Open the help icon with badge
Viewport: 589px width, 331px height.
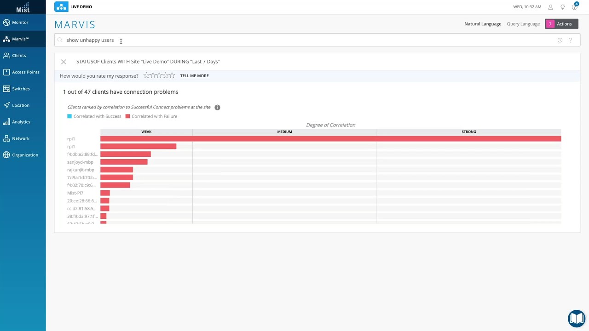click(575, 6)
